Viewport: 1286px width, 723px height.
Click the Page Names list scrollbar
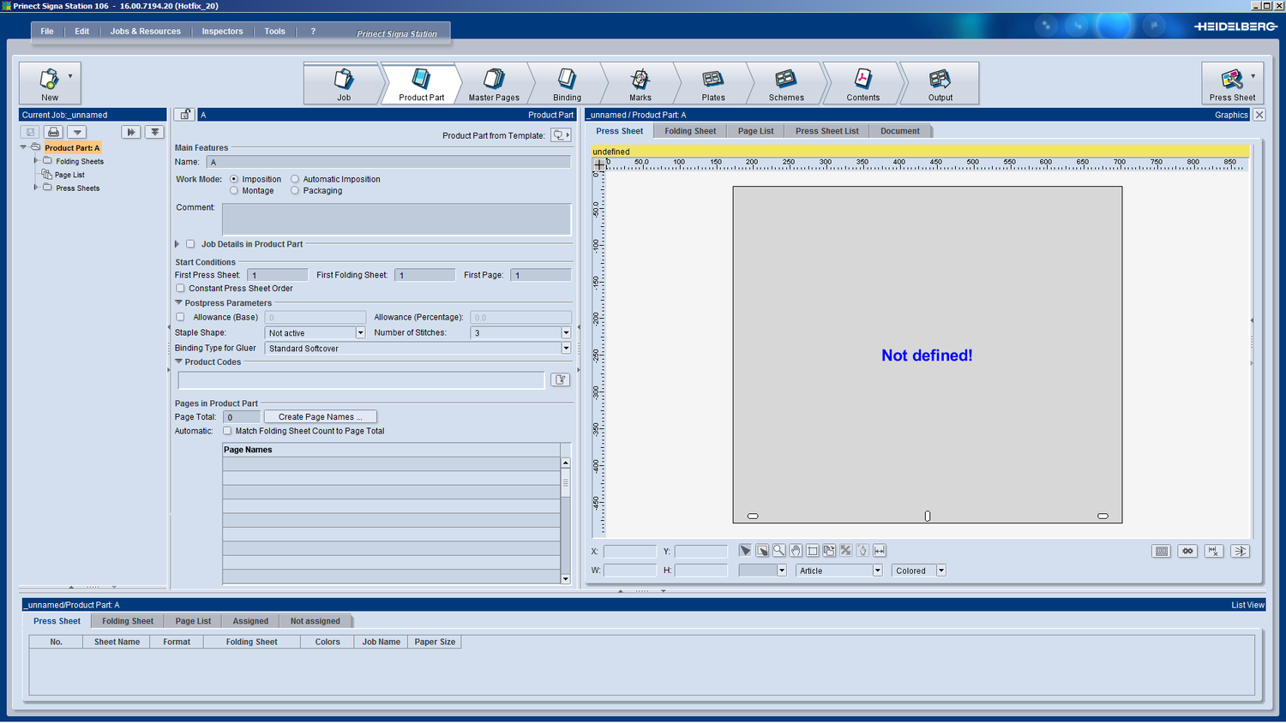pos(565,521)
